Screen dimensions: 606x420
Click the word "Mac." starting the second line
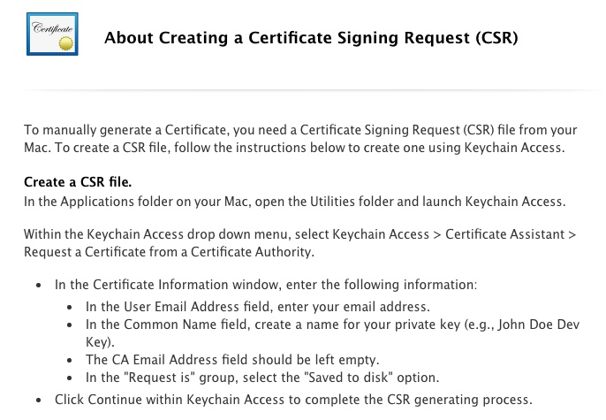point(38,147)
